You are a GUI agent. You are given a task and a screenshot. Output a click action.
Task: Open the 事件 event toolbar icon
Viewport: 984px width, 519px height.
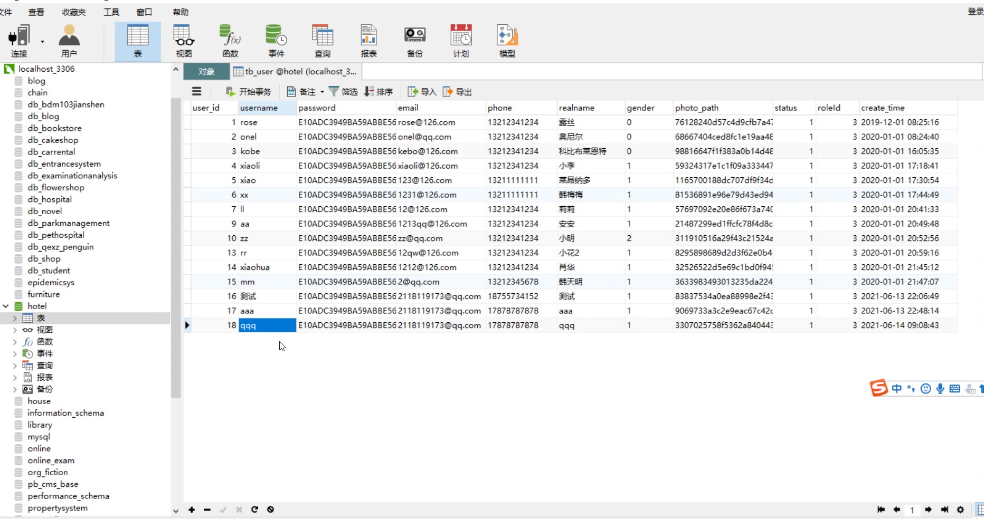pos(276,41)
